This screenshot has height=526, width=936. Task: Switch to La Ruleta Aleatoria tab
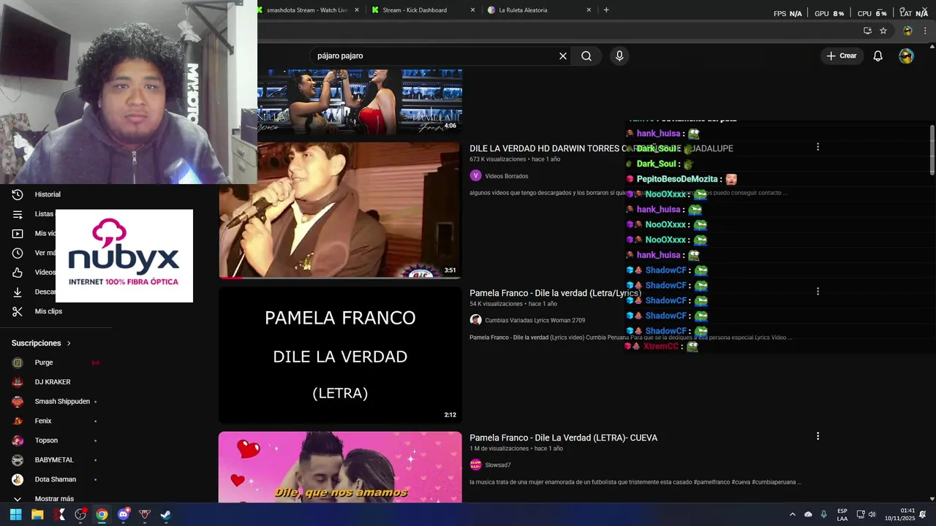tap(523, 10)
